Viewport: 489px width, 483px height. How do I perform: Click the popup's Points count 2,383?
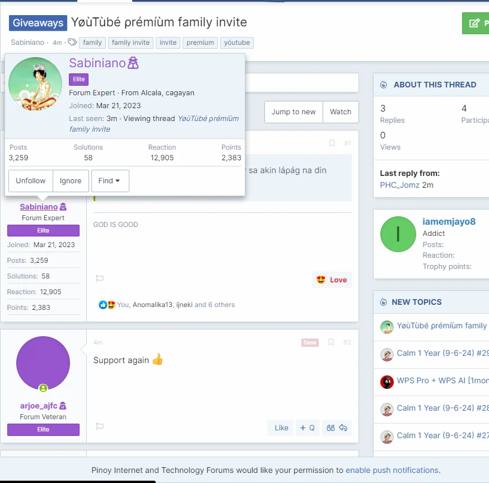[231, 158]
